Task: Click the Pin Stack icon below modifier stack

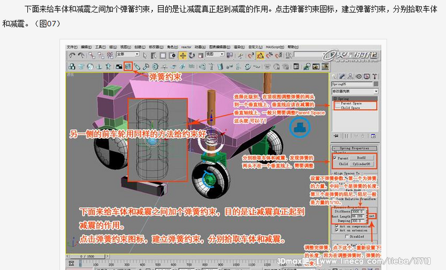Action: tap(336, 136)
